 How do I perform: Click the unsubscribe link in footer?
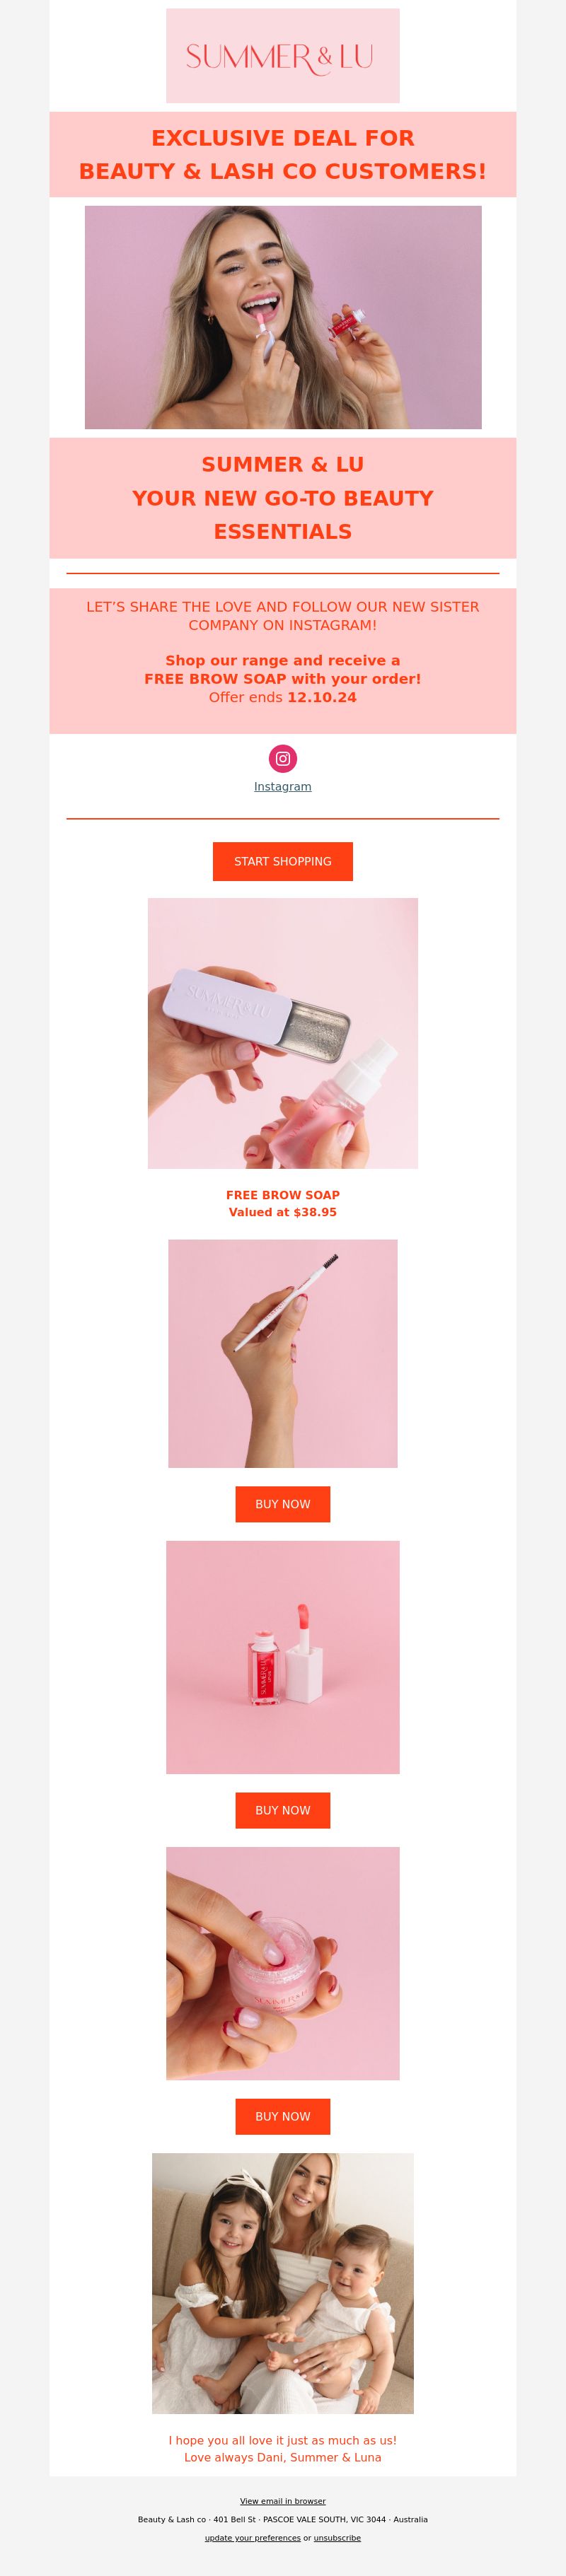coord(337,2538)
